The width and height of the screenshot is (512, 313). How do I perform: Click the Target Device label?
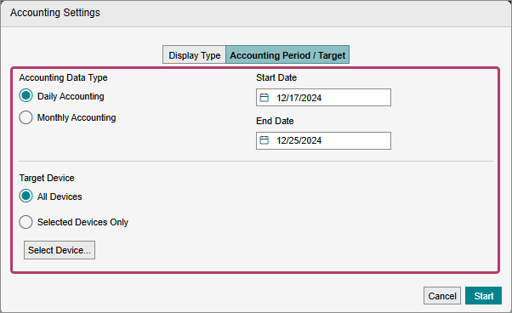pyautogui.click(x=47, y=178)
